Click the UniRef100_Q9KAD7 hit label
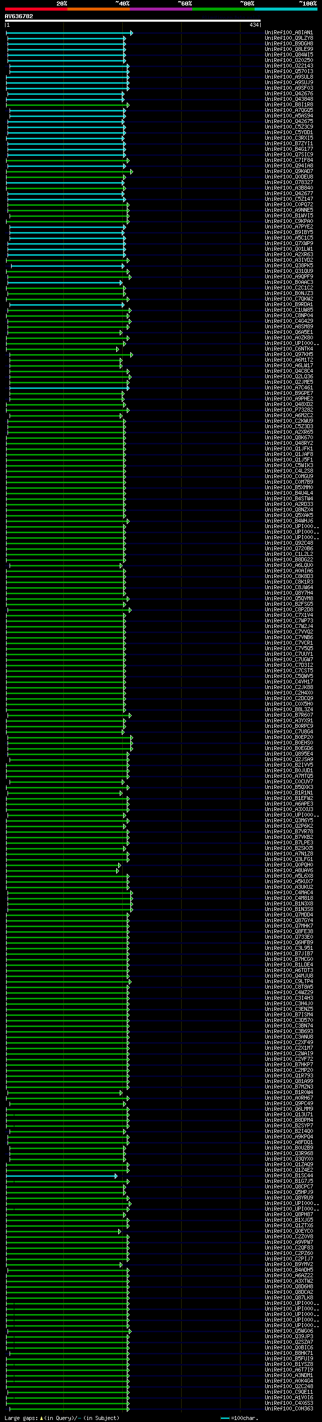 (x=288, y=171)
